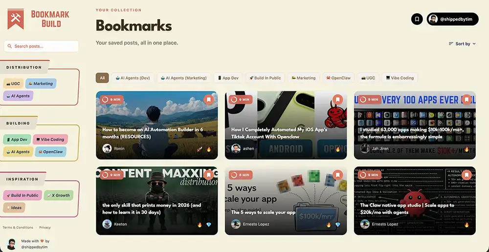
Task: Click the purple AI Agents tag under Distribution
Action: pos(19,96)
